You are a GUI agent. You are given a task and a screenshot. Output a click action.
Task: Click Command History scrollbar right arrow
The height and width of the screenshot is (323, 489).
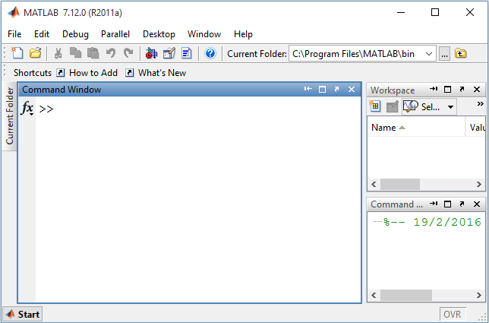[479, 295]
